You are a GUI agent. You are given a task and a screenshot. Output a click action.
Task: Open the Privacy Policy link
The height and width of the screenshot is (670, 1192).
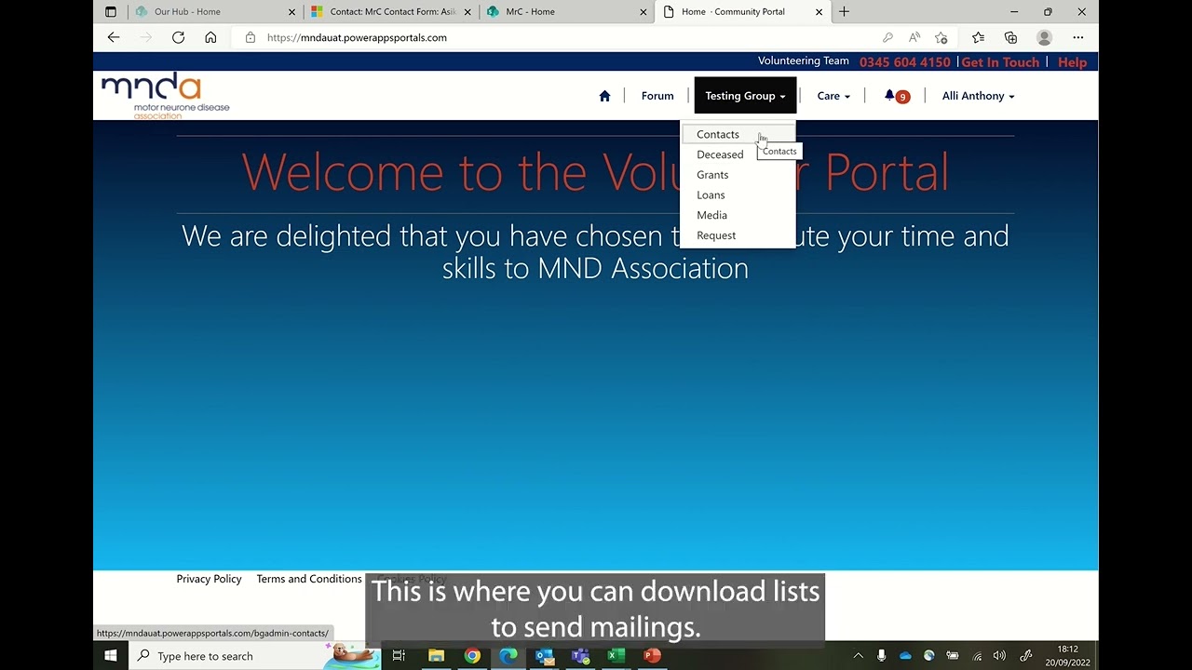click(x=209, y=579)
